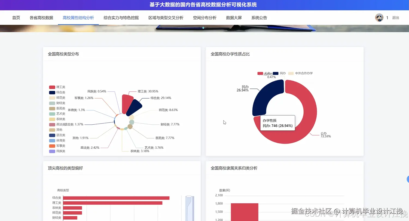Toggle 民办 legend in donut chart
The width and height of the screenshot is (409, 221).
[279, 73]
